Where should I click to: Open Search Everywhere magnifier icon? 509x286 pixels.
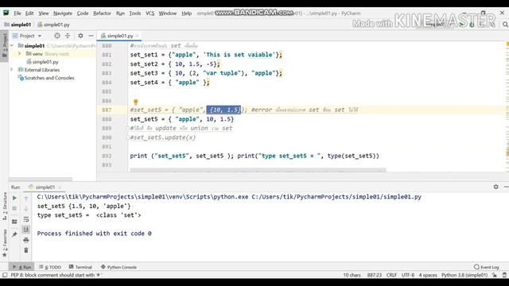[x=505, y=25]
